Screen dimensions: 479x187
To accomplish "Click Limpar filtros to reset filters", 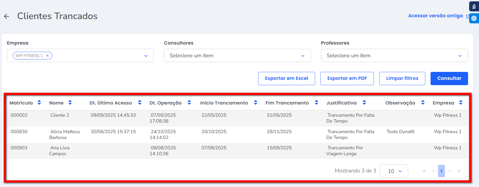I will click(x=402, y=79).
